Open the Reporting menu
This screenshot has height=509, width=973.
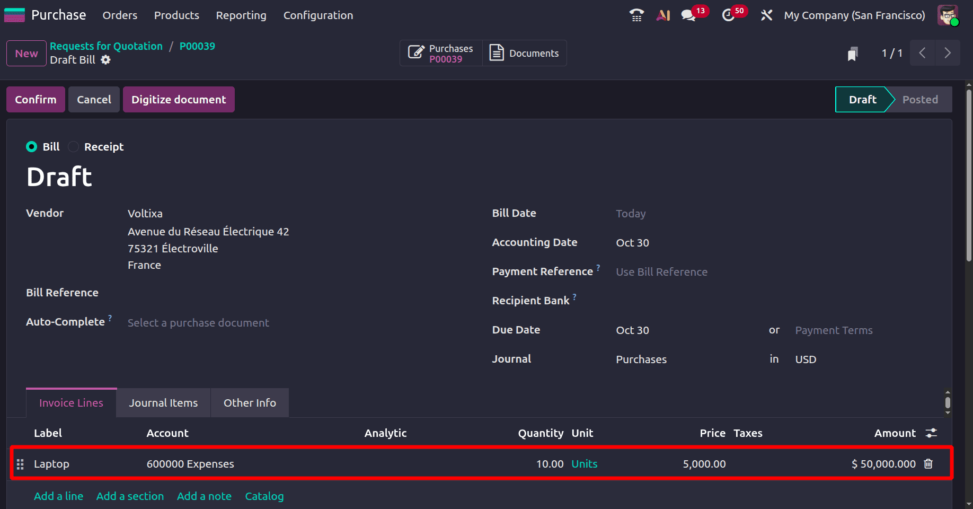coord(241,15)
